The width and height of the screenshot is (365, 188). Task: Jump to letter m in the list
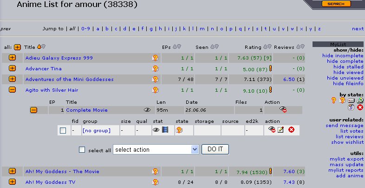tap(202, 28)
